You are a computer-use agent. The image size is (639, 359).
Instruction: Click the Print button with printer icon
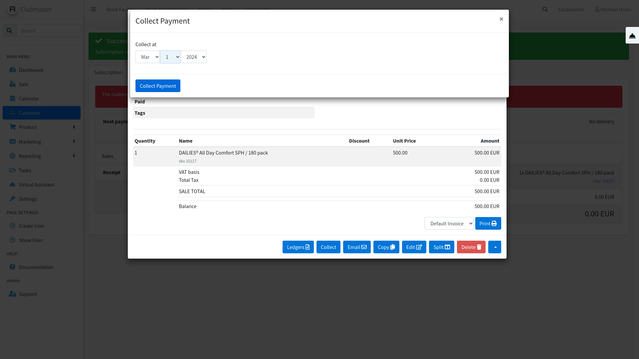pos(488,223)
